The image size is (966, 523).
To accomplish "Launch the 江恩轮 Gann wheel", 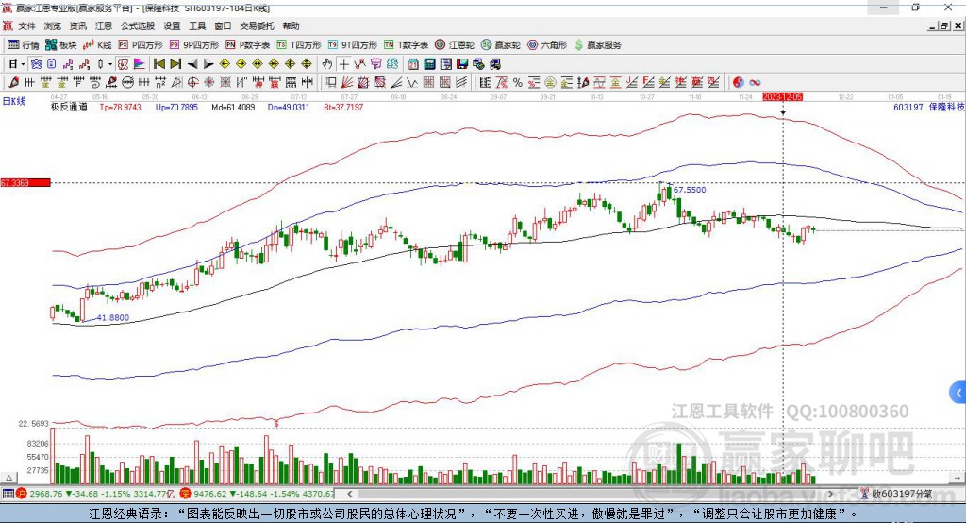I will tap(455, 45).
